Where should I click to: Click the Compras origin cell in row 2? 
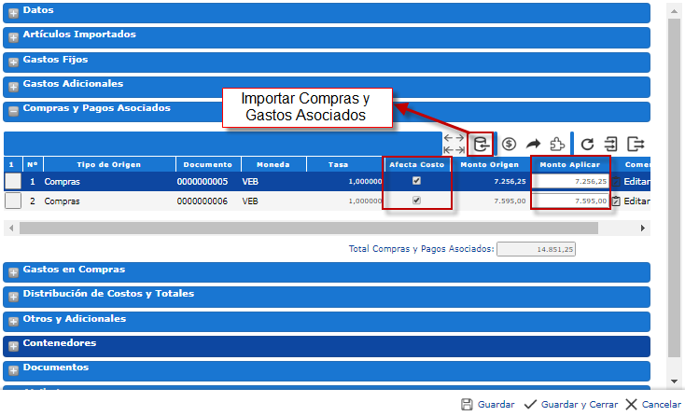point(62,201)
